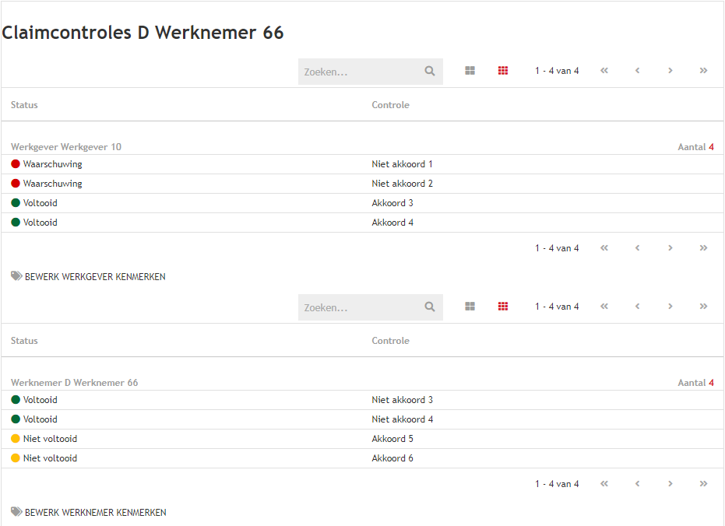Switch the Werknemer list to large tile view

click(470, 307)
